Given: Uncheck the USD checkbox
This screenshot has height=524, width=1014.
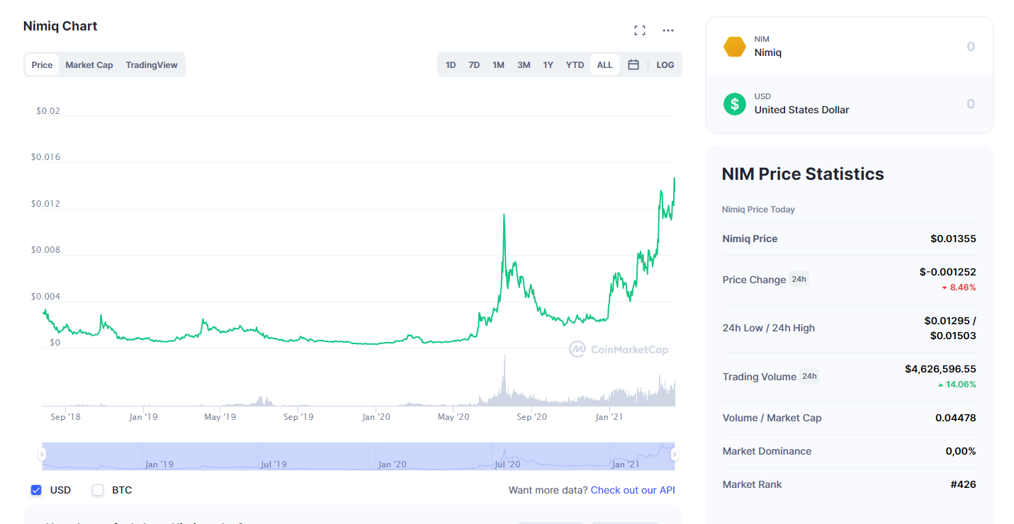Looking at the screenshot, I should click(36, 490).
